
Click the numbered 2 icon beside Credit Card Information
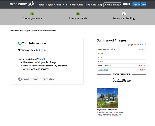click(20, 79)
